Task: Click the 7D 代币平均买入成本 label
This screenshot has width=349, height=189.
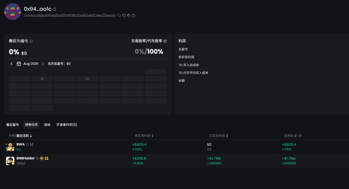Action: (x=193, y=73)
